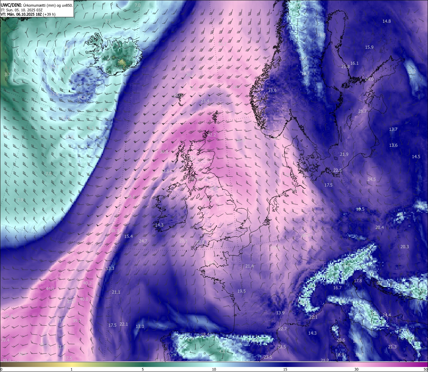
Task: Click the 13.3 value label
Action: 110,268
